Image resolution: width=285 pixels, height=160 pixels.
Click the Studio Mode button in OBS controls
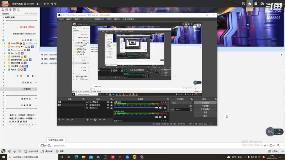pos(205,109)
